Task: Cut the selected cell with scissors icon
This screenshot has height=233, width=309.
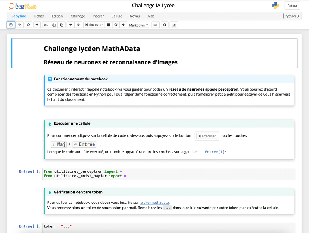Action: tap(46, 25)
